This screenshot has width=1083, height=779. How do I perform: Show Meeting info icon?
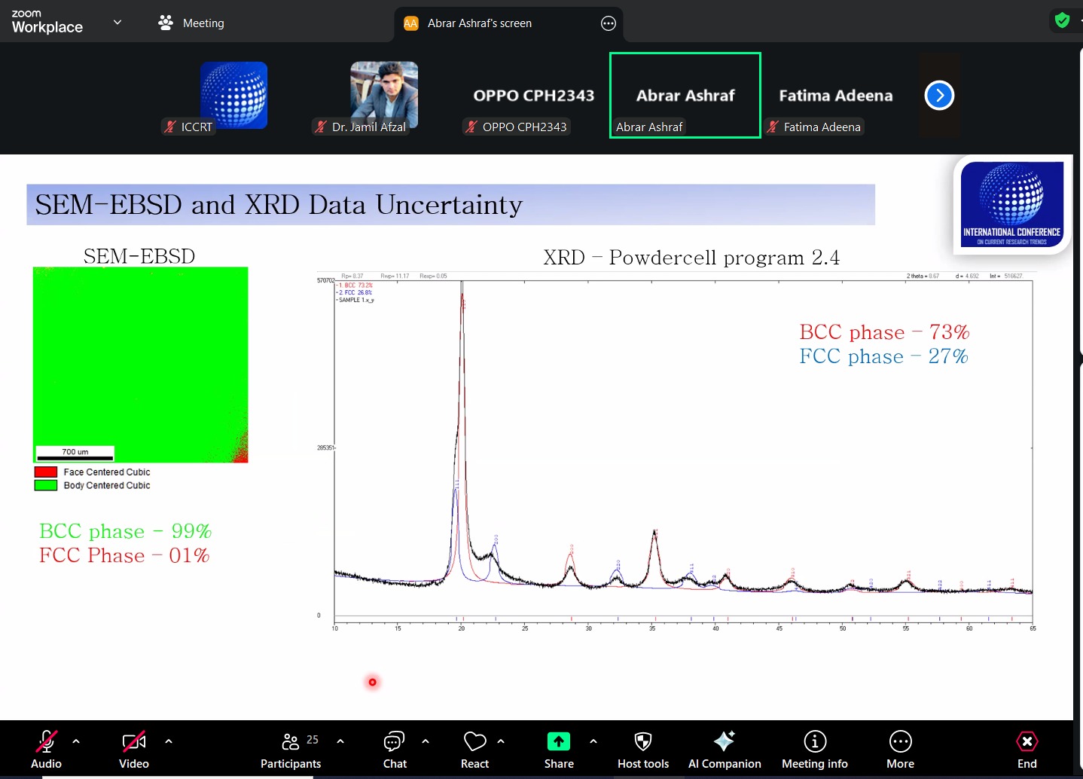pyautogui.click(x=815, y=741)
